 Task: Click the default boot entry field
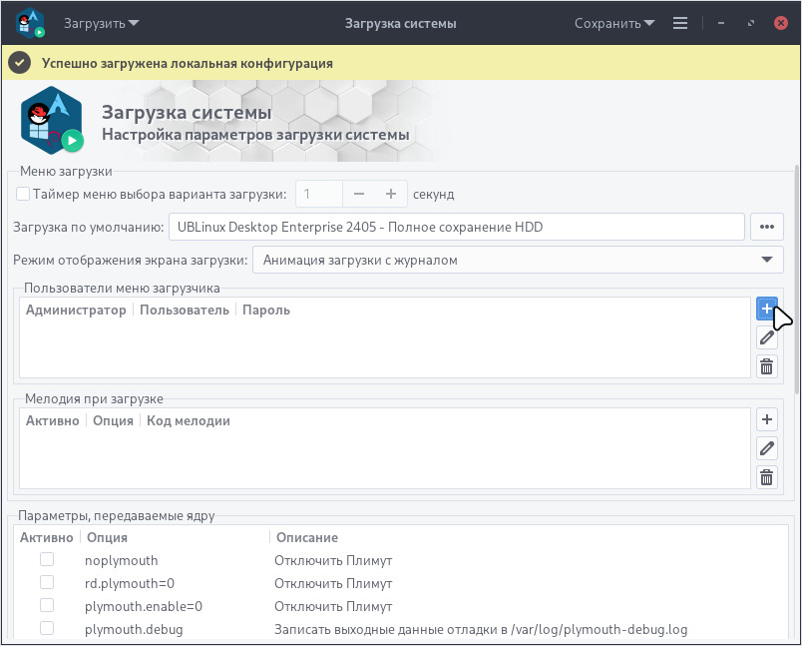(x=456, y=227)
